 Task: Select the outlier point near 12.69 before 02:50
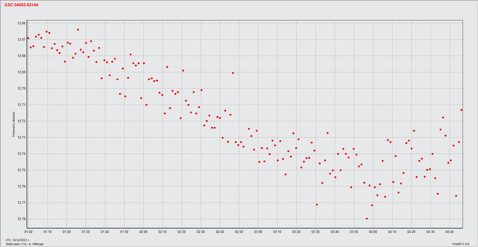(x=233, y=73)
